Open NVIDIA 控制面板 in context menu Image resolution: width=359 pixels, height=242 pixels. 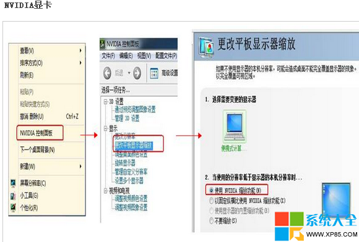(x=36, y=133)
